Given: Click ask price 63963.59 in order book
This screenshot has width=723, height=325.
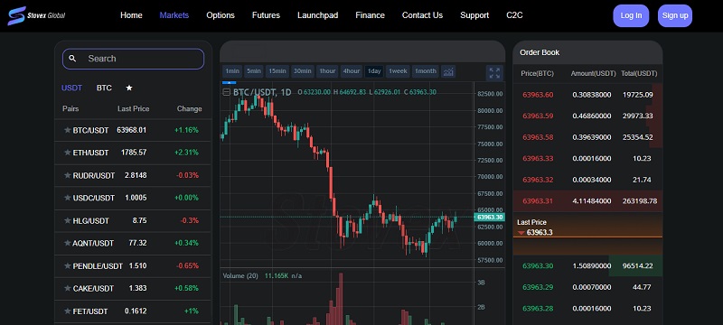Looking at the screenshot, I should point(538,116).
